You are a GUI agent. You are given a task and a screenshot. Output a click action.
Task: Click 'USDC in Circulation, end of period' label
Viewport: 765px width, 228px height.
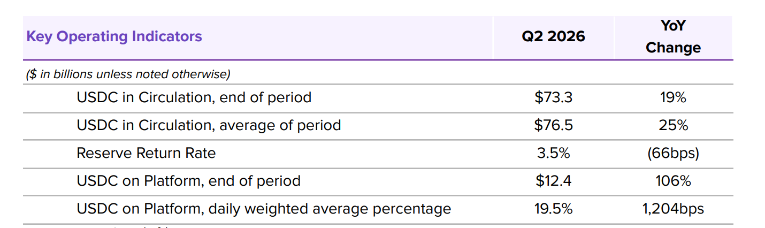194,98
